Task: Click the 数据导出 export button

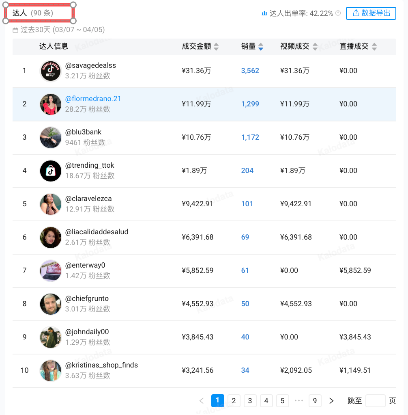Action: tap(371, 13)
